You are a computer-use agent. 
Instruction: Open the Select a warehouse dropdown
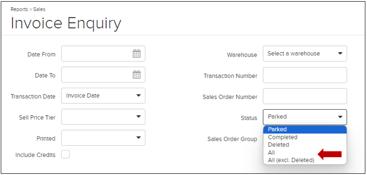pos(305,53)
